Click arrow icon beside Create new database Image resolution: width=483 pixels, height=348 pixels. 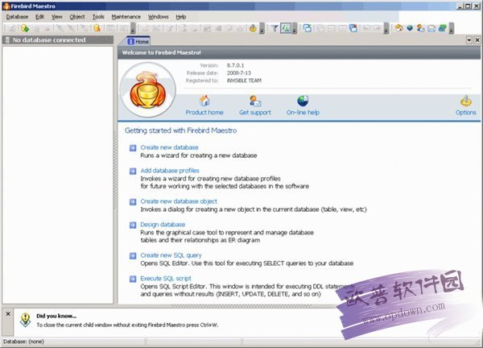point(133,148)
